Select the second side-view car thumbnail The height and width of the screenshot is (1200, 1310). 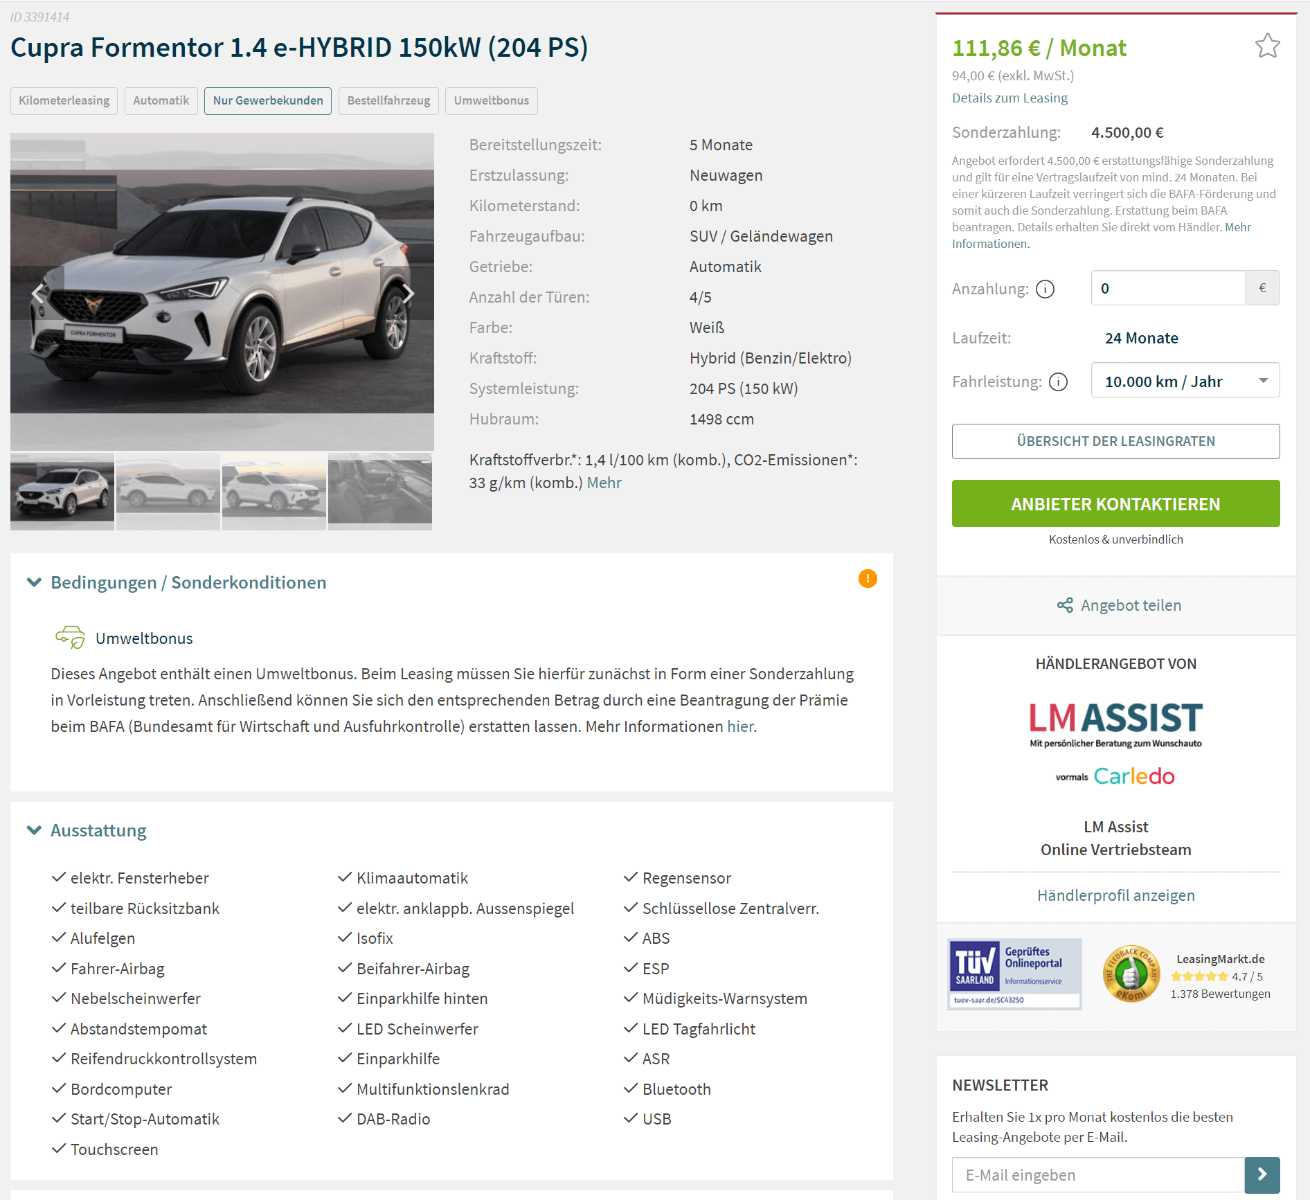[168, 491]
